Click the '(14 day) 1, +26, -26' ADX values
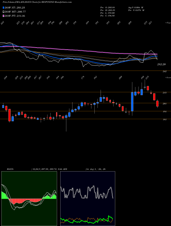This screenshot has height=226, width=171. coord(95,169)
